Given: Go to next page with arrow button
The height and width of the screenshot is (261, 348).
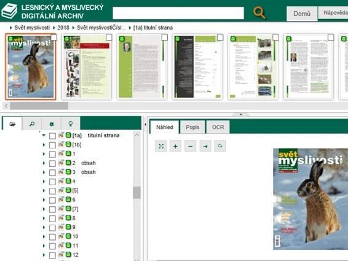Looking at the screenshot, I should [x=205, y=146].
